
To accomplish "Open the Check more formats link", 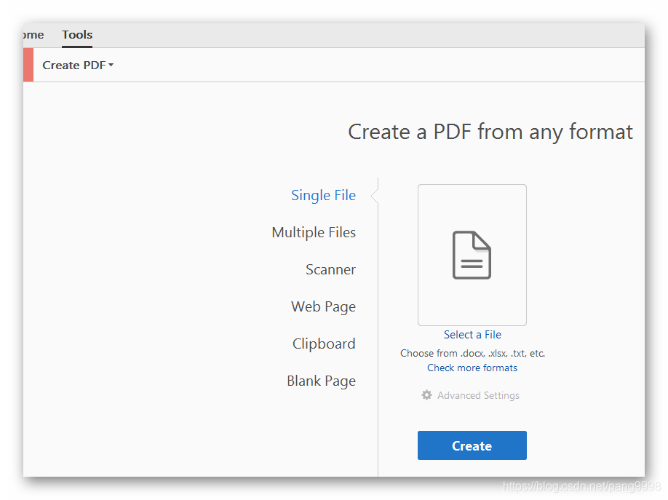I will (x=472, y=368).
